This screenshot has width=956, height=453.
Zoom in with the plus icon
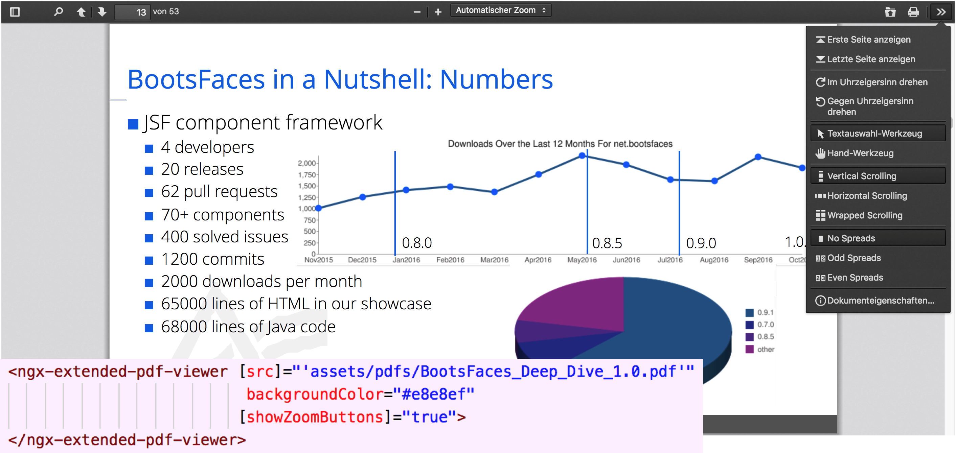tap(438, 12)
